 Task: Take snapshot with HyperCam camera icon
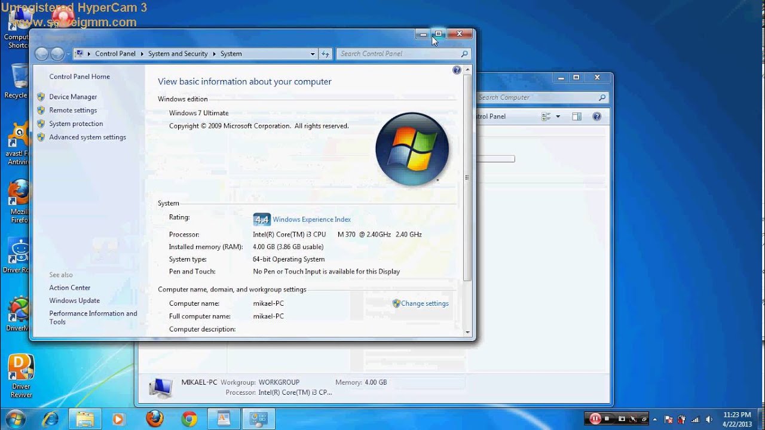(622, 419)
